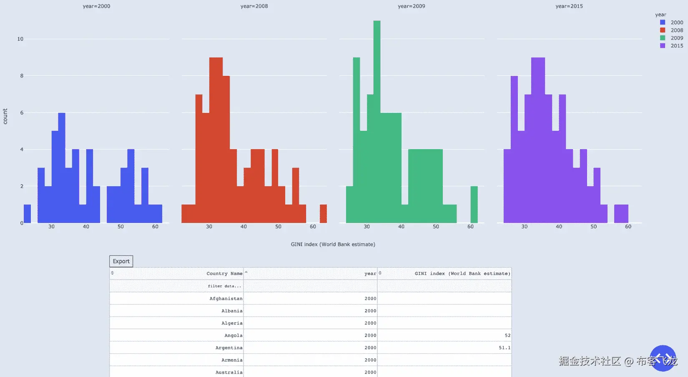Click the blue floating code button

663,358
